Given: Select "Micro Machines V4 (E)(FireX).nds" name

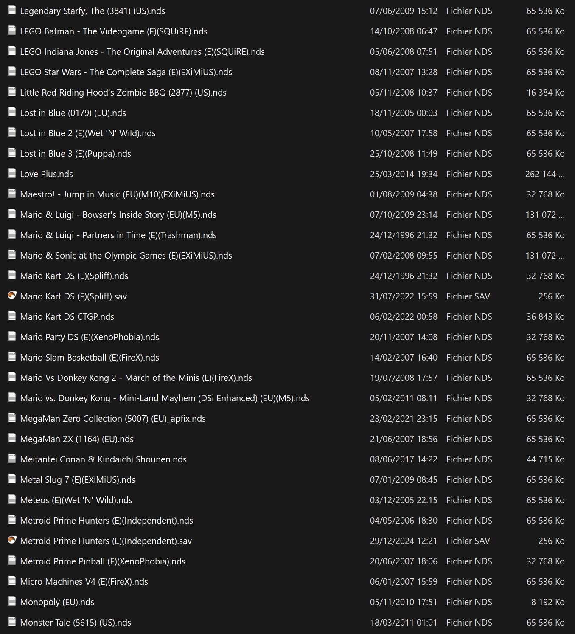Looking at the screenshot, I should (x=84, y=582).
